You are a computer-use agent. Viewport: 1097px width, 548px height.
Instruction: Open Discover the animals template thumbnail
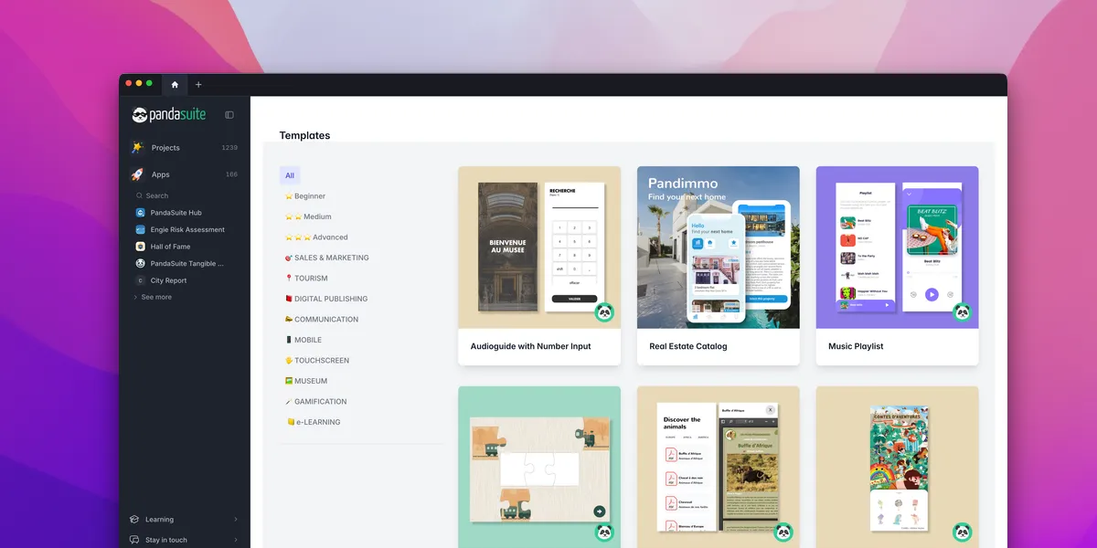[719, 467]
